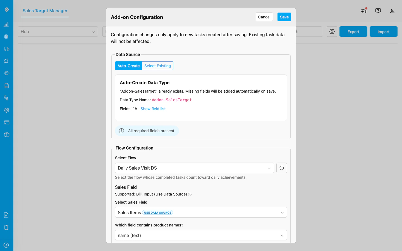Show the field list link

coord(153,109)
